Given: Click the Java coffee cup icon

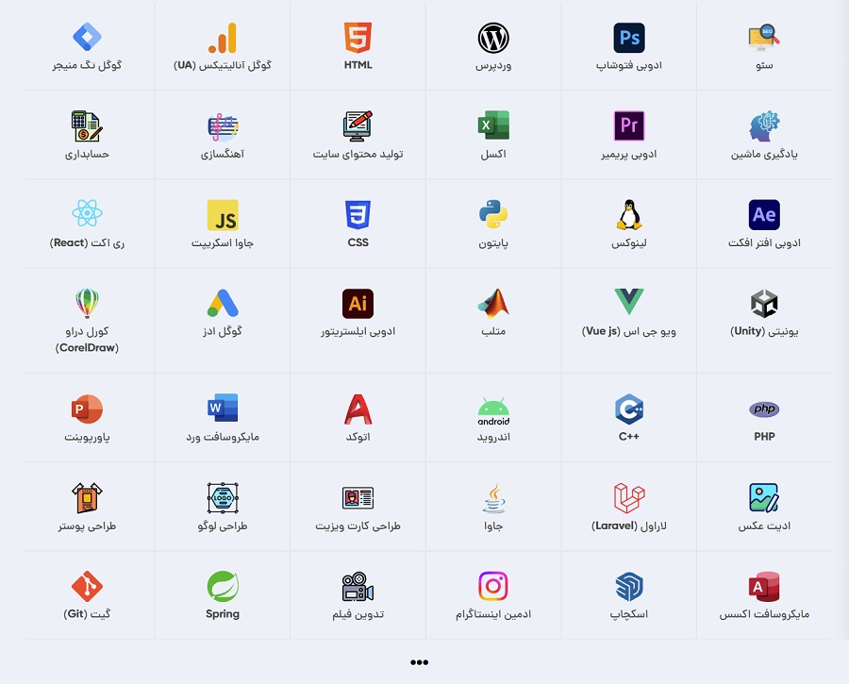Looking at the screenshot, I should point(493,498).
